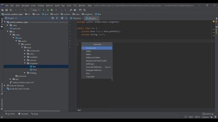Click singleton in navigation breadcrumb
The height and width of the screenshot is (122, 218).
87,14
